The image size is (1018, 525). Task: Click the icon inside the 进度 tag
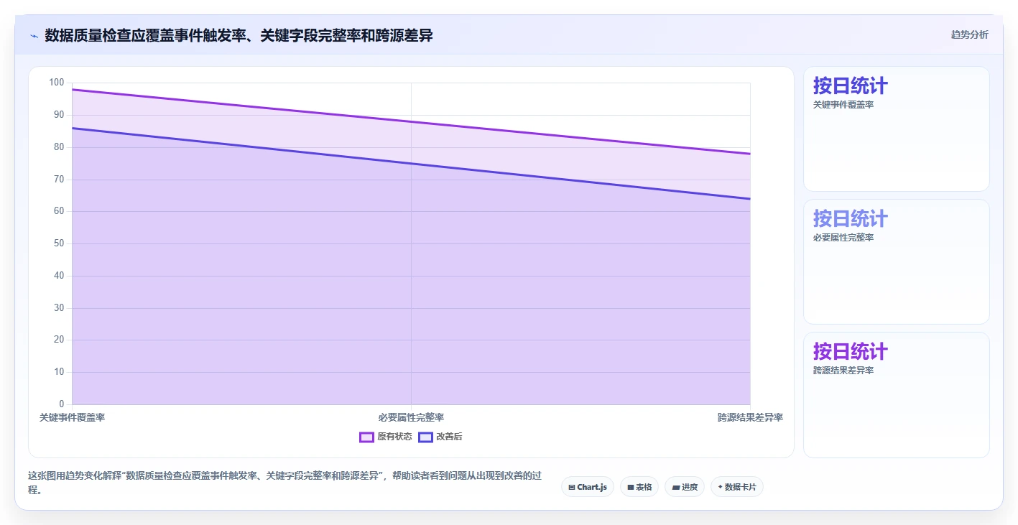(x=675, y=488)
